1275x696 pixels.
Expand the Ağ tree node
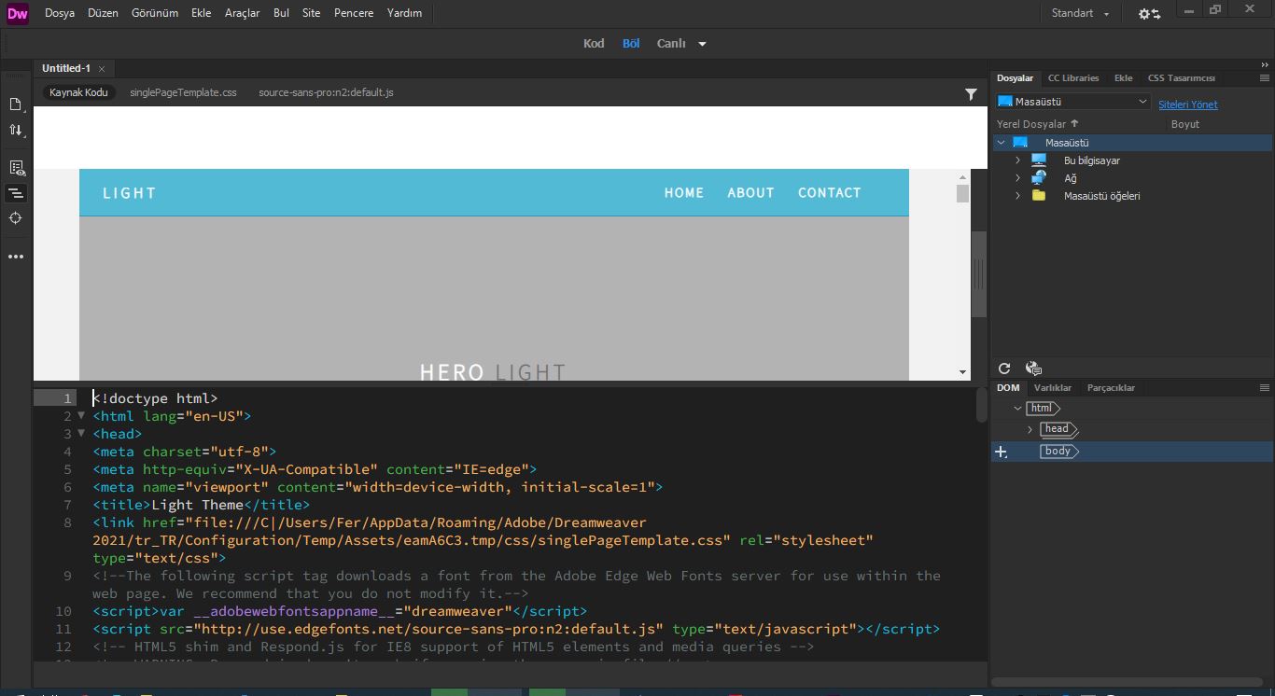(1018, 178)
